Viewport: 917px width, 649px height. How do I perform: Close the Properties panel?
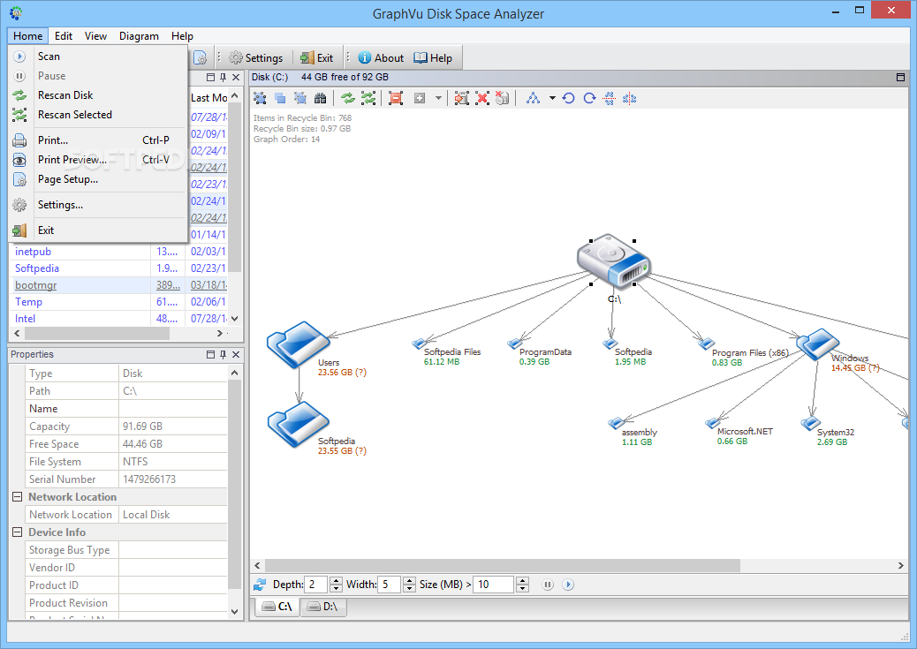(x=236, y=354)
